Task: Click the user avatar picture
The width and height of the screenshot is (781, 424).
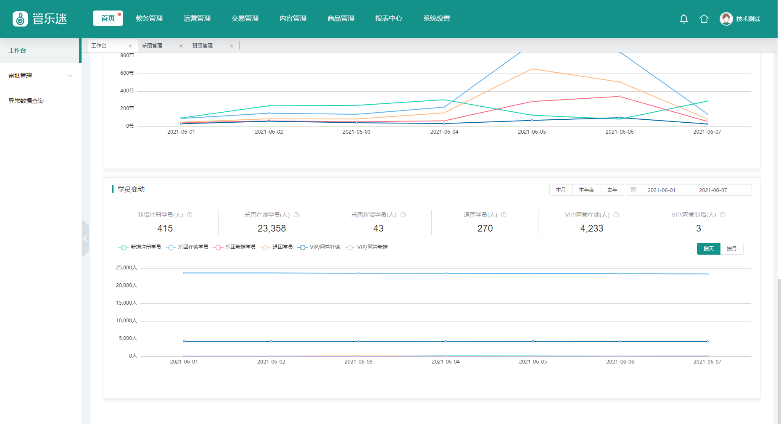Action: (726, 19)
